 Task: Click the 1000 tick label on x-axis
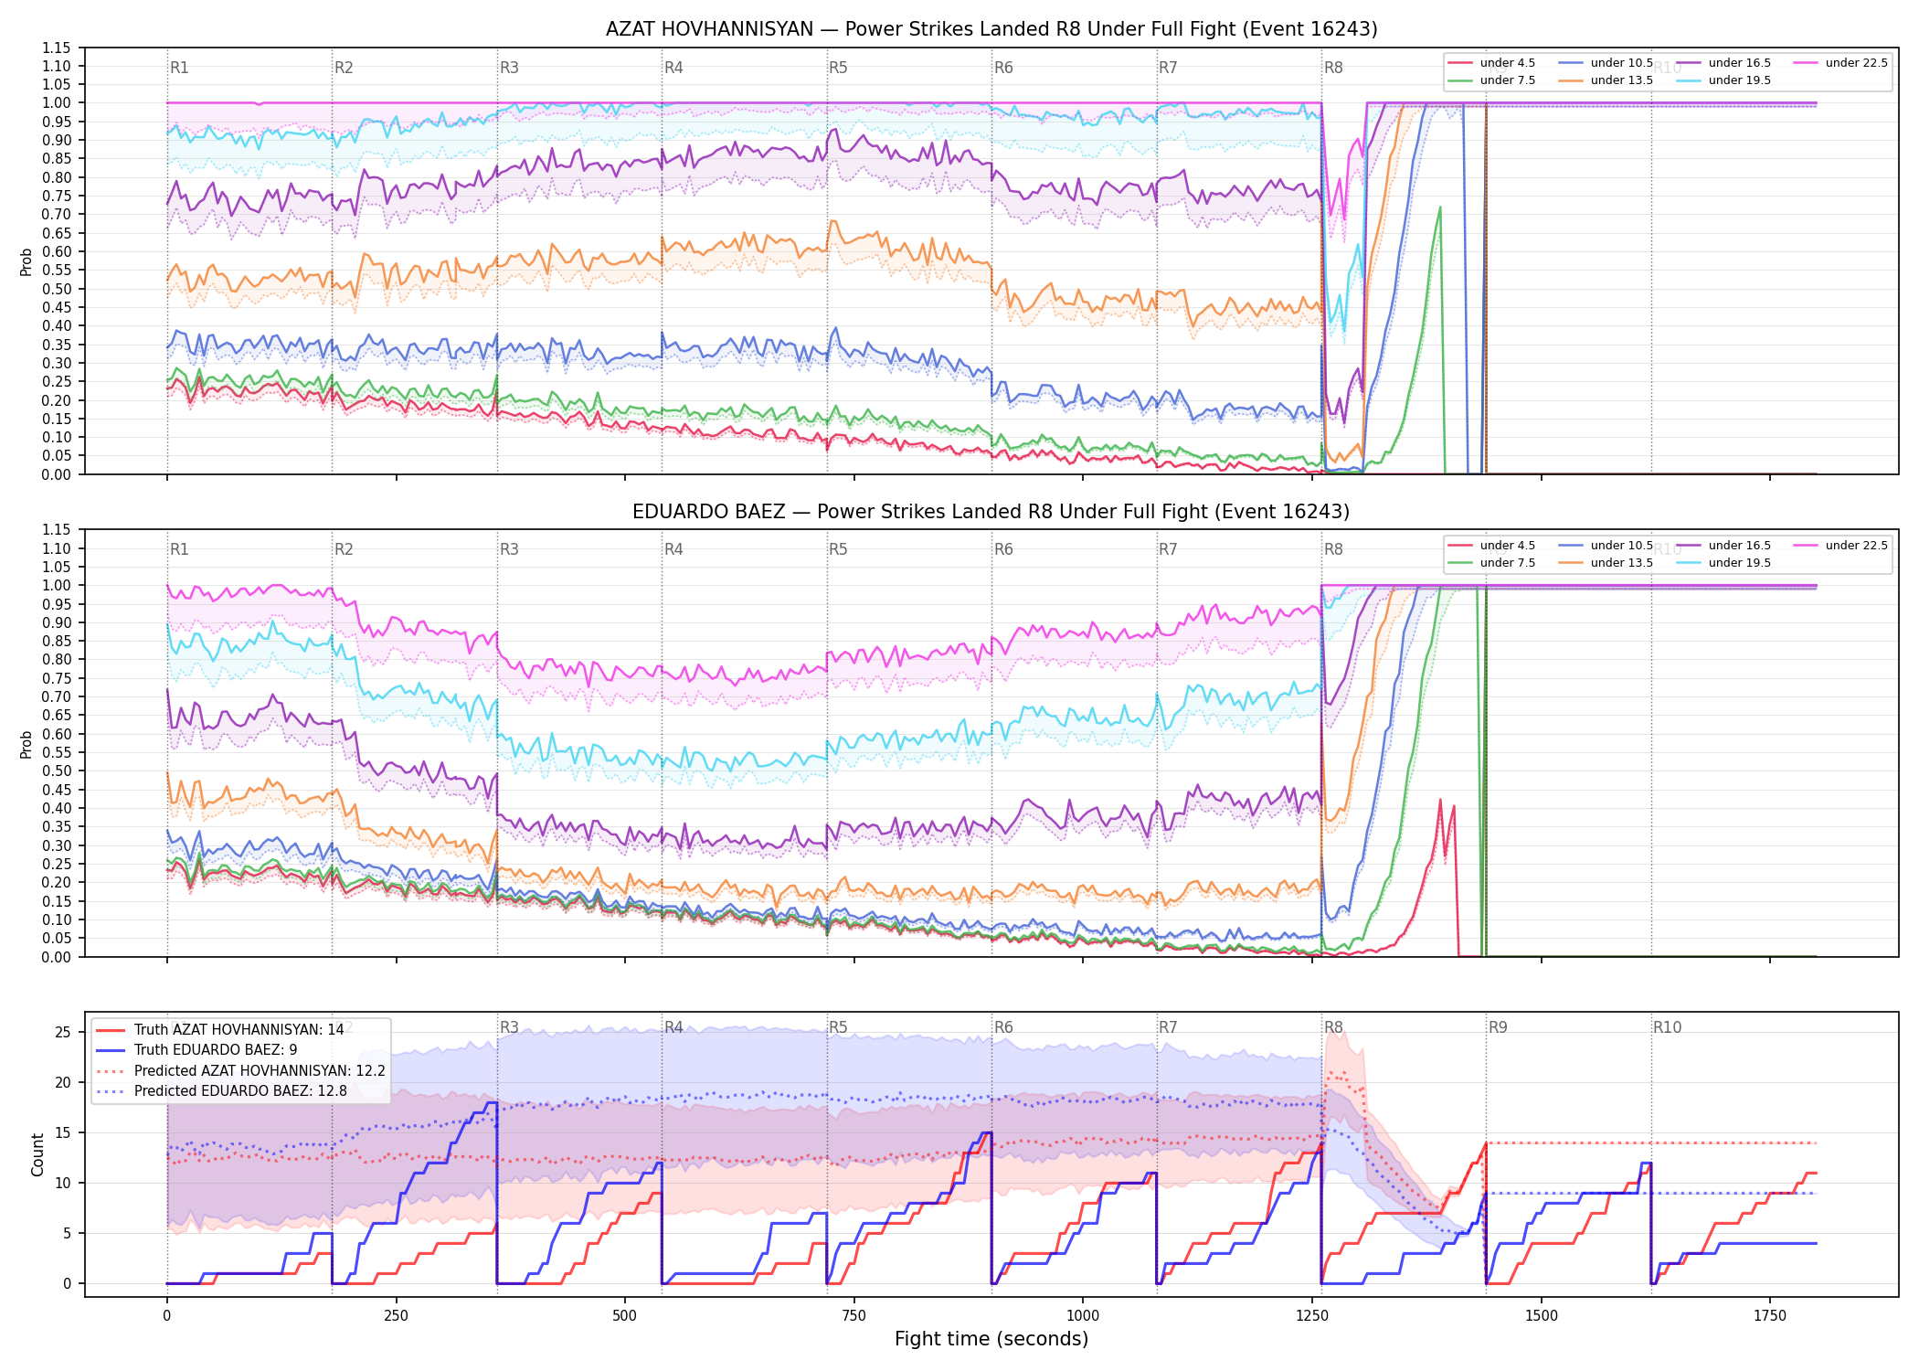coord(1083,1316)
